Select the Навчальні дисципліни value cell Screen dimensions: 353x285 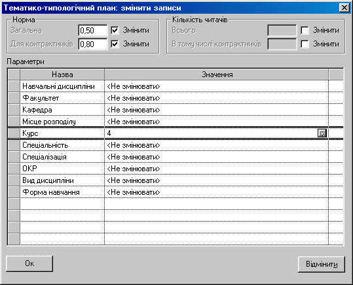pyautogui.click(x=216, y=86)
